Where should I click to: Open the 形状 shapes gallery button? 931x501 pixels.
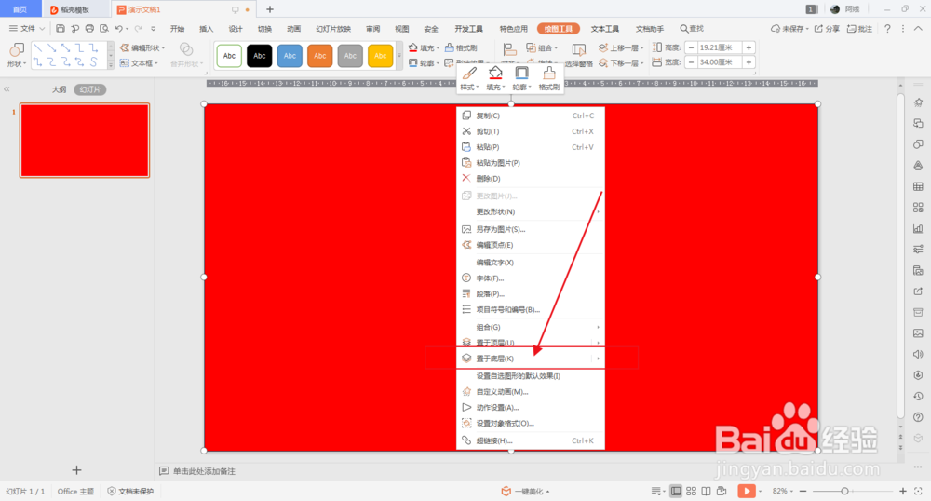[17, 55]
